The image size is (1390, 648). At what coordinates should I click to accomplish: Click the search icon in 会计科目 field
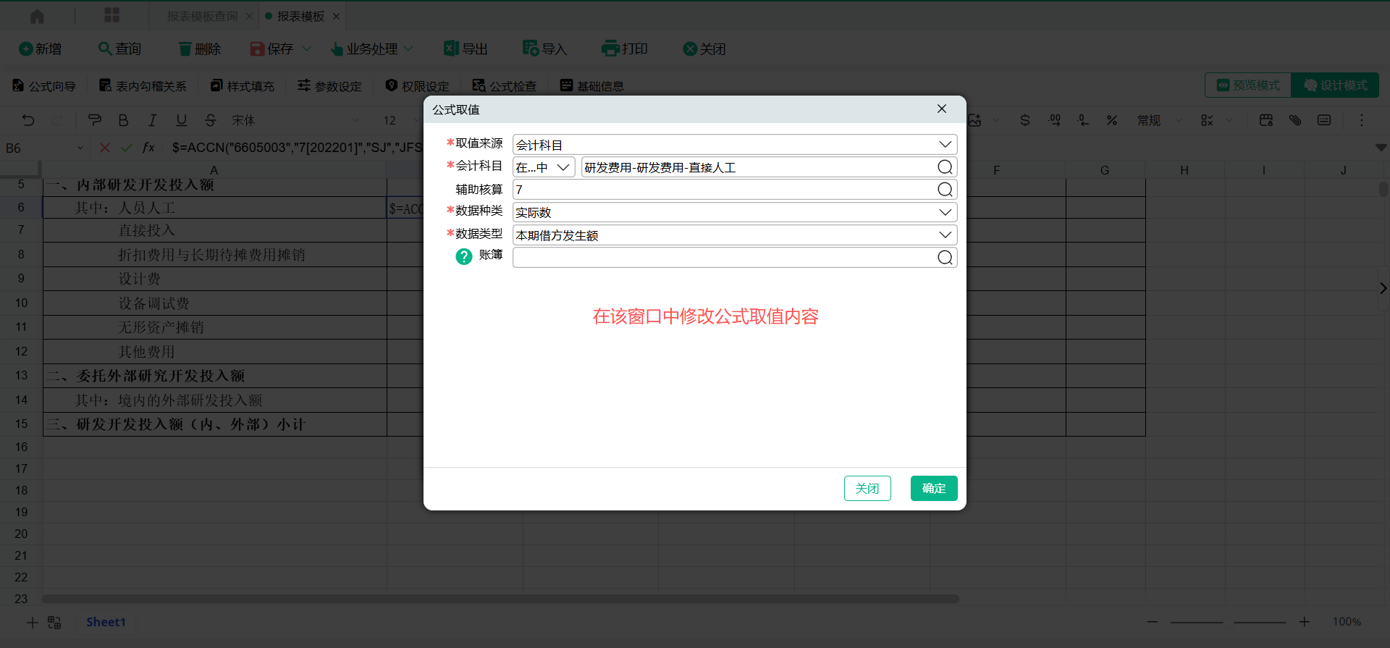pyautogui.click(x=945, y=167)
